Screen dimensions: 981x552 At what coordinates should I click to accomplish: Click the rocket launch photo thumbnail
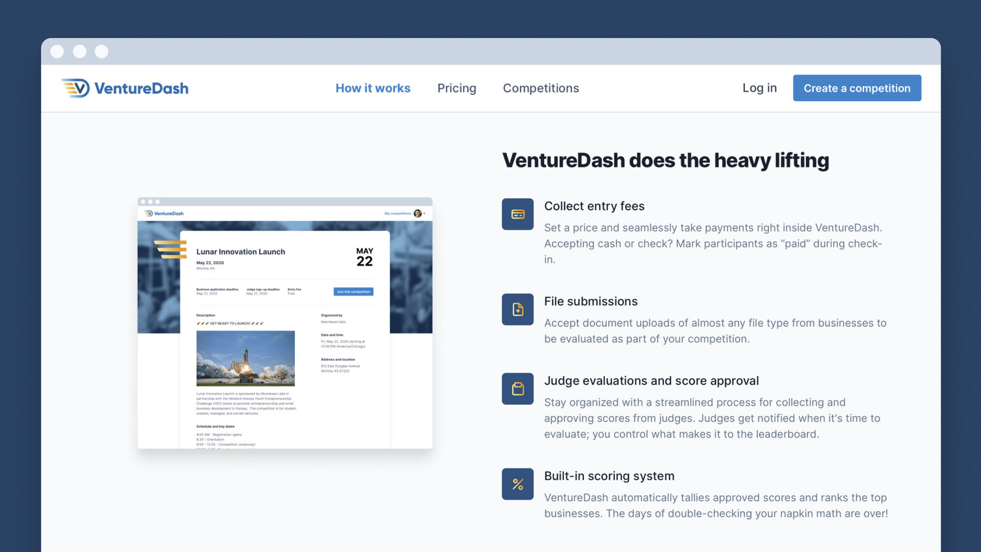click(x=245, y=358)
